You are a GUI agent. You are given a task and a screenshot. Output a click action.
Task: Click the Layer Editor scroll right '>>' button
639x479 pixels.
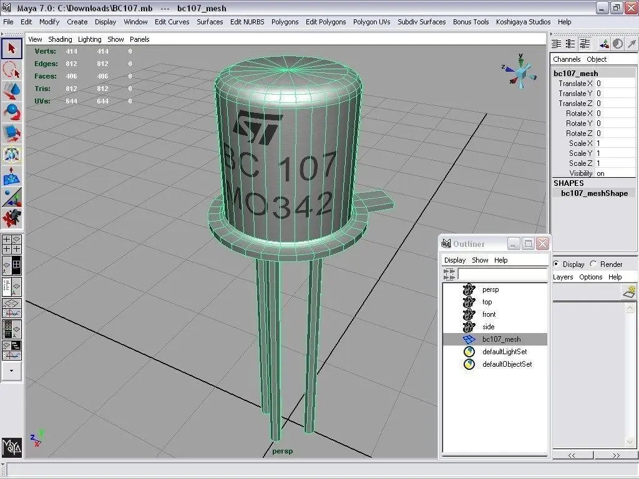pyautogui.click(x=616, y=455)
